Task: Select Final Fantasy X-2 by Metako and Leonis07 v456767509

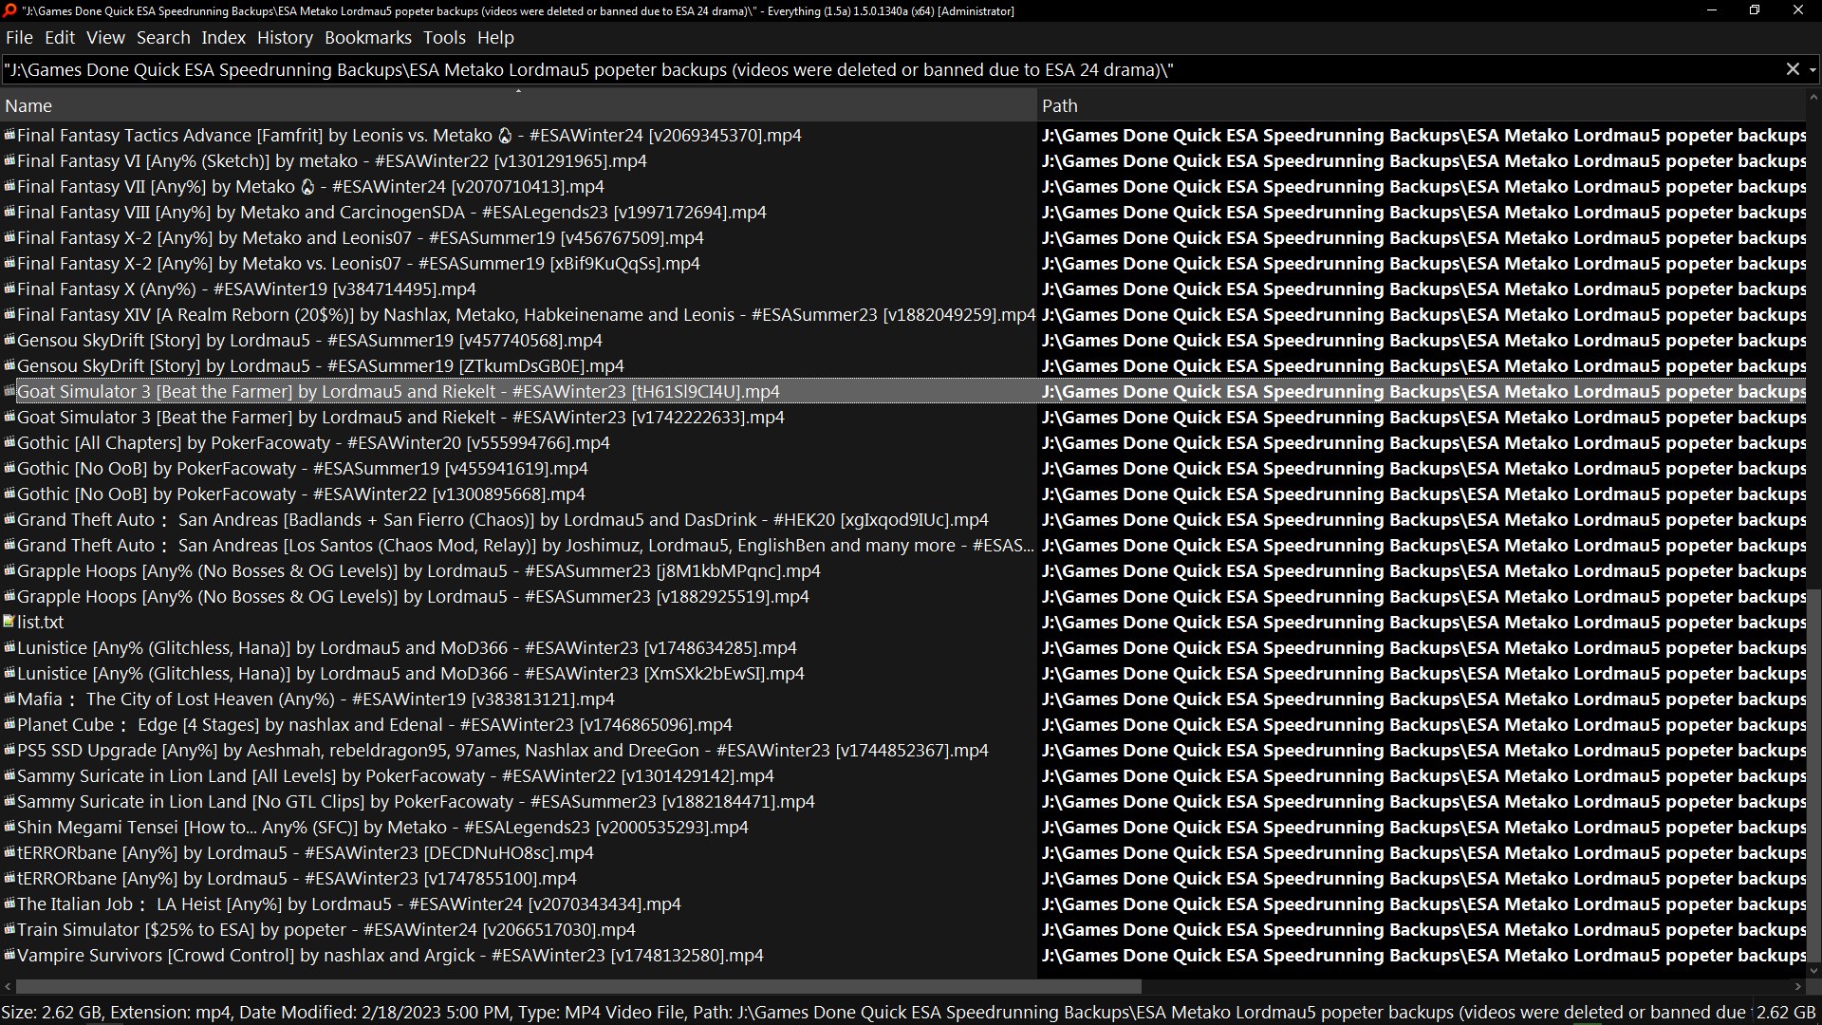Action: (x=361, y=238)
